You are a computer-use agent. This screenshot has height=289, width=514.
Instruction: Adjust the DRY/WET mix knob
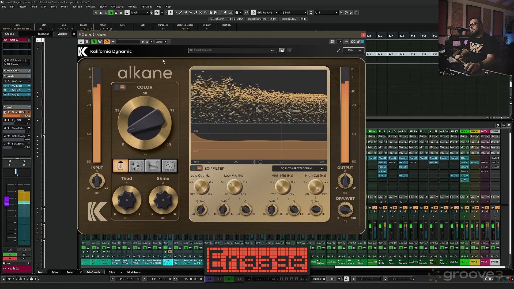(345, 210)
